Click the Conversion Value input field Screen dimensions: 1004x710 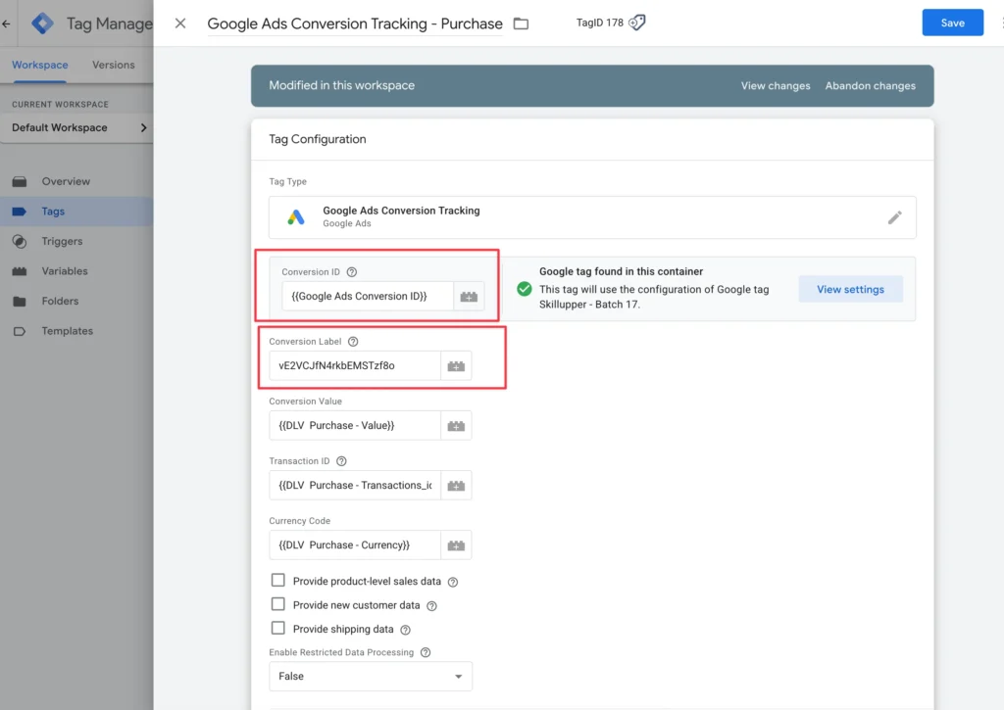click(x=355, y=426)
